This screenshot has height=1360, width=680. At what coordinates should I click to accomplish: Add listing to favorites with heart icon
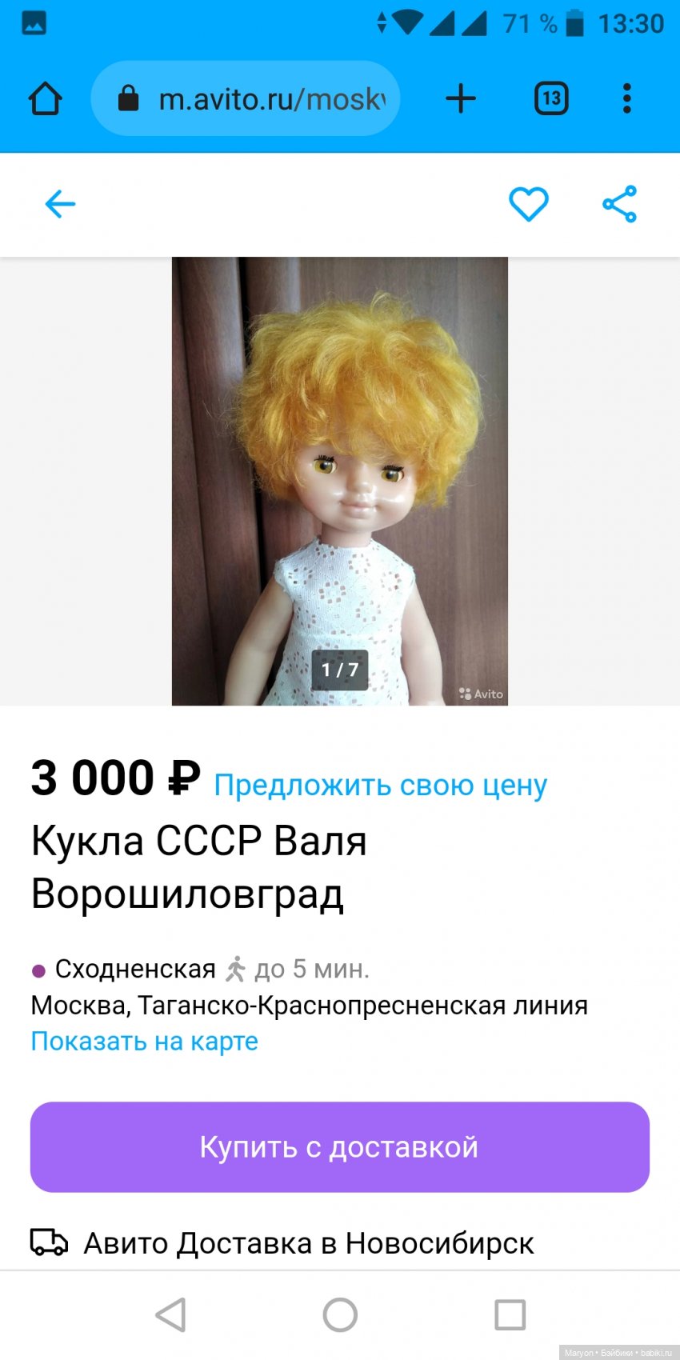click(529, 204)
